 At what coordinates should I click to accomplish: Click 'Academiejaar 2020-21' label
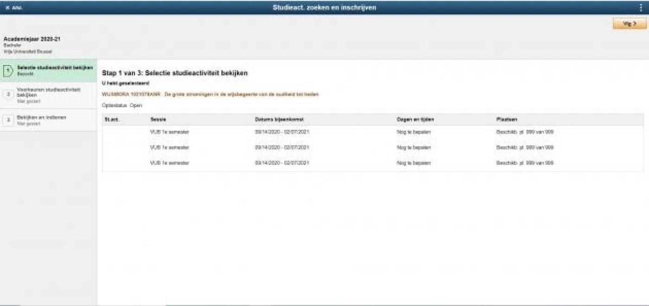(32, 39)
